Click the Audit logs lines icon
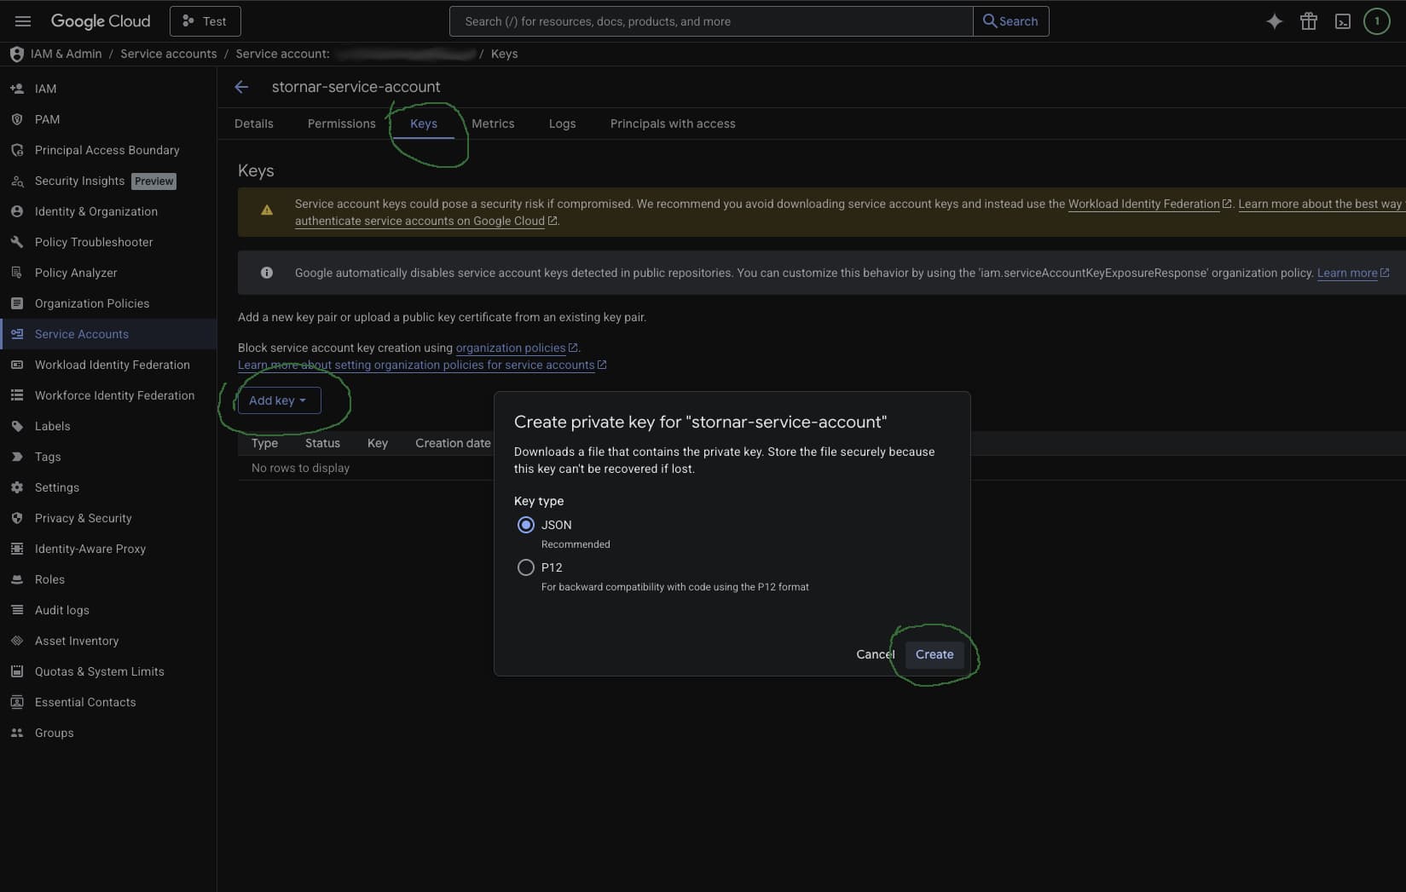1406x892 pixels. point(17,610)
